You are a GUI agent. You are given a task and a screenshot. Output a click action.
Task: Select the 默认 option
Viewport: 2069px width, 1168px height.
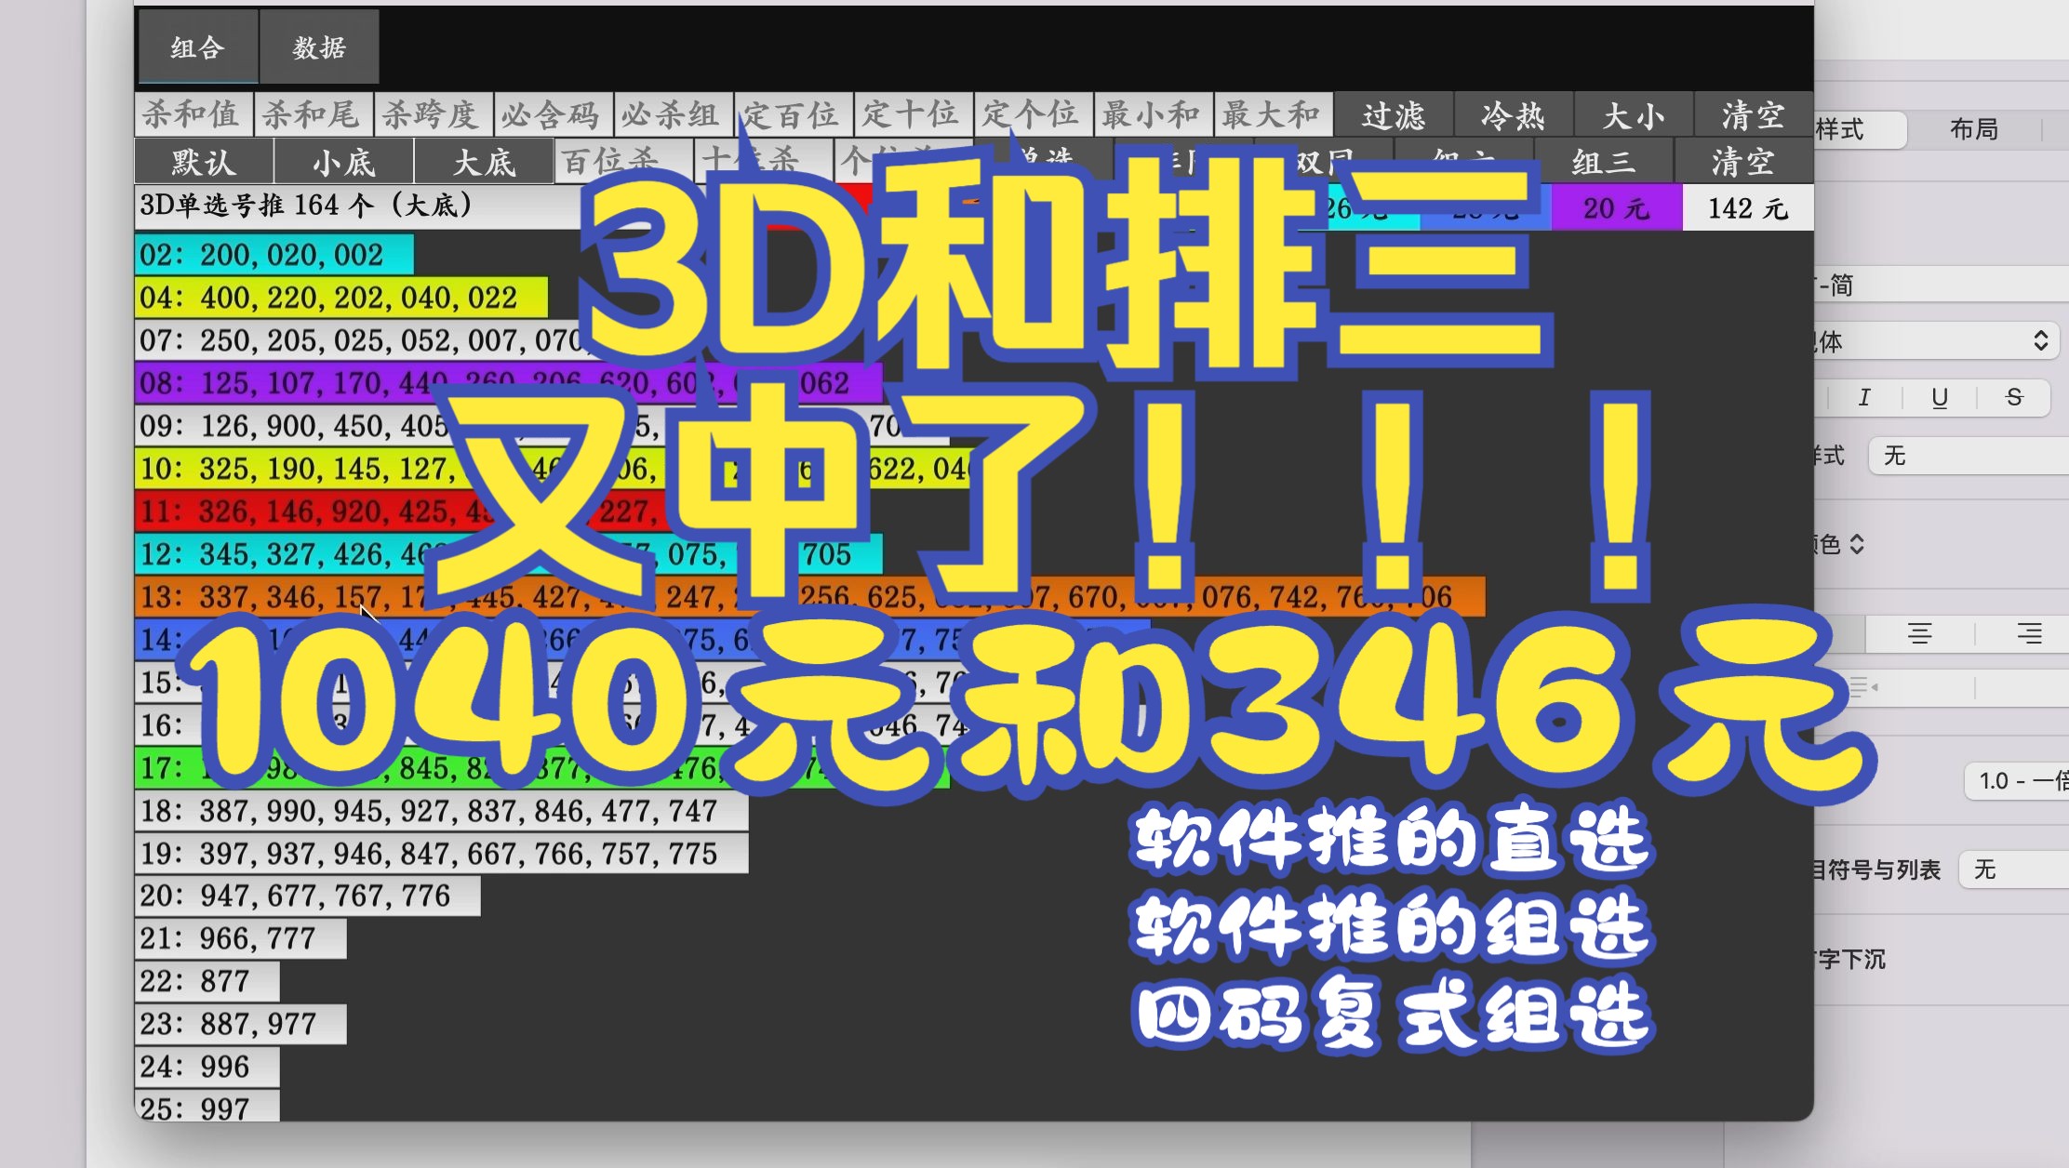[204, 162]
